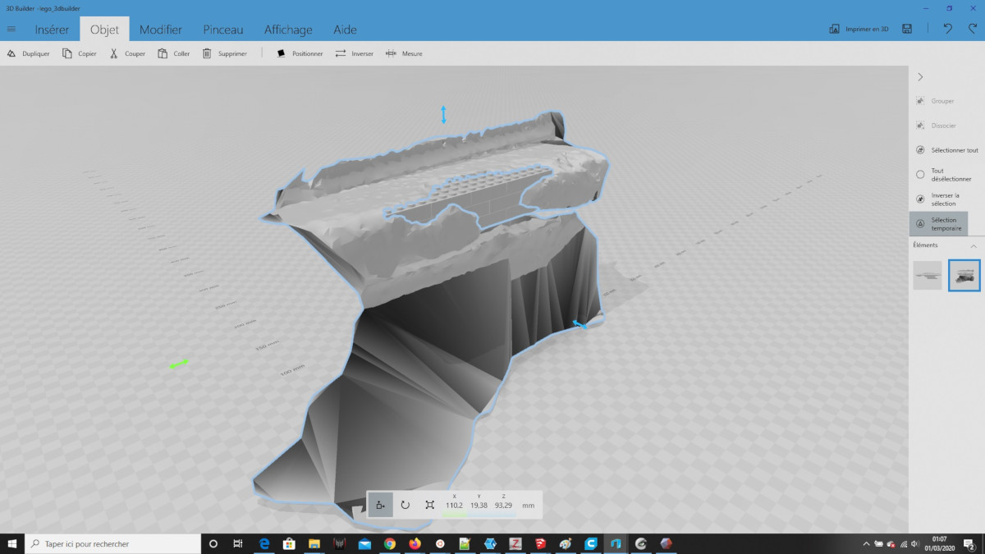Change the mm units setting
This screenshot has height=554, width=985.
[x=528, y=506]
